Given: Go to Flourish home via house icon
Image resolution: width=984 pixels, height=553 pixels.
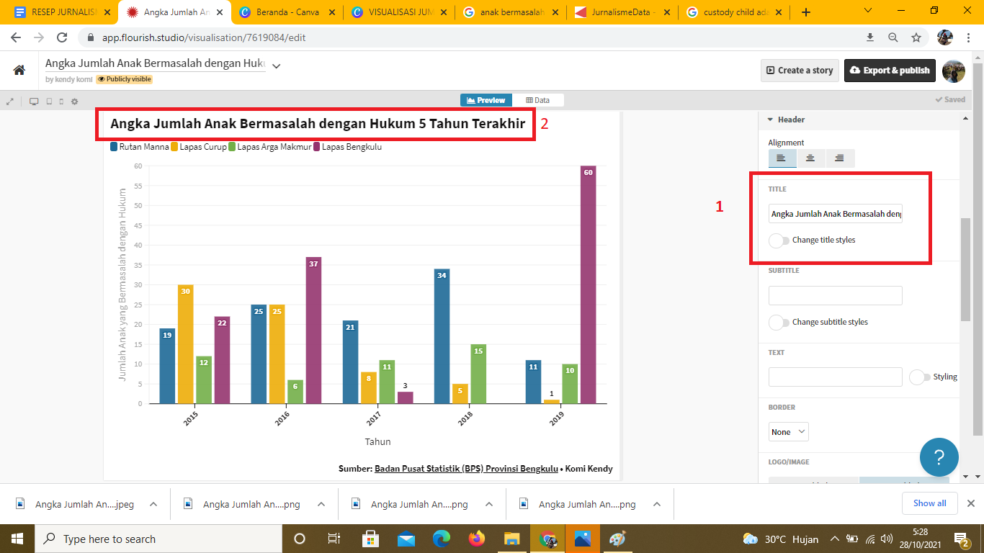Looking at the screenshot, I should [19, 70].
